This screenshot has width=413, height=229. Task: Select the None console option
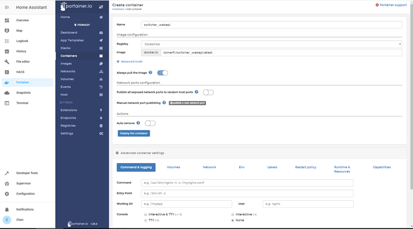point(232,220)
